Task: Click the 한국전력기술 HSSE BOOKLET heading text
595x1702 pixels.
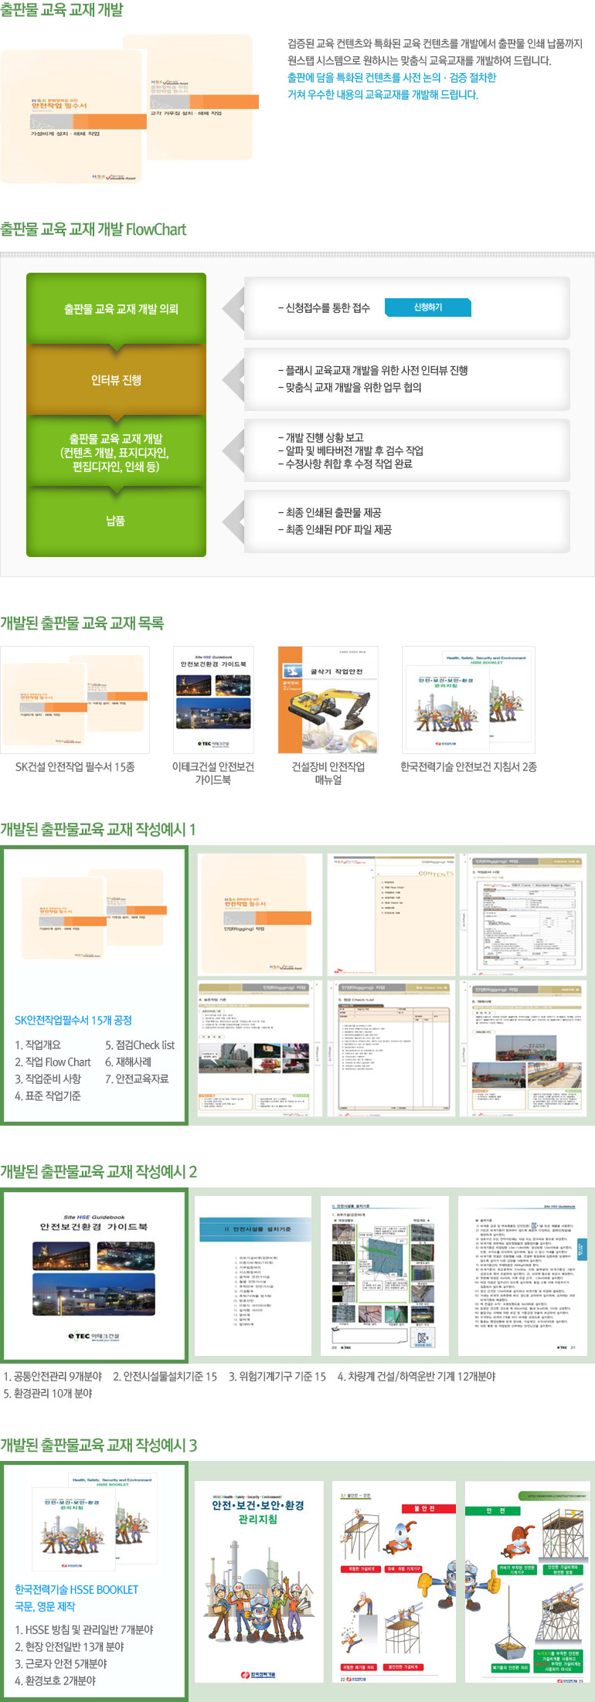Action: coord(76,1589)
